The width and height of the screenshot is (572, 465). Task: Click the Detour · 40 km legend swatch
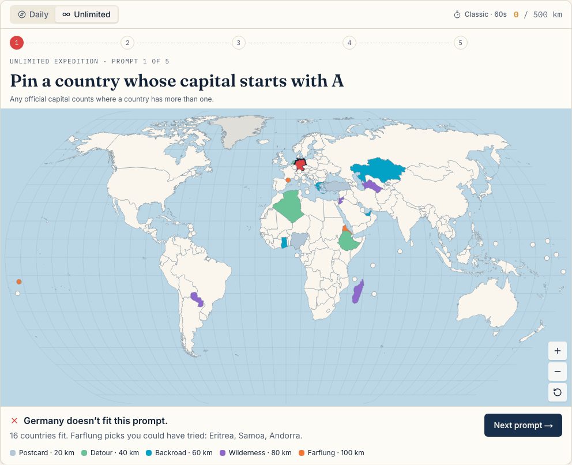tap(84, 453)
